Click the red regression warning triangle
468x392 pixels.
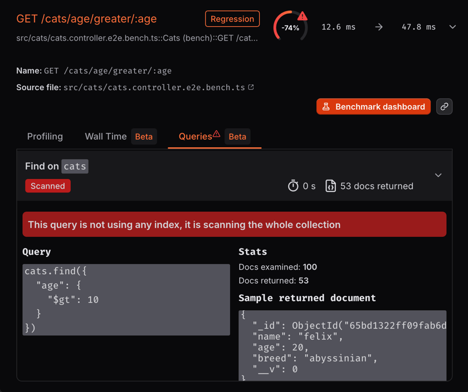tap(303, 16)
